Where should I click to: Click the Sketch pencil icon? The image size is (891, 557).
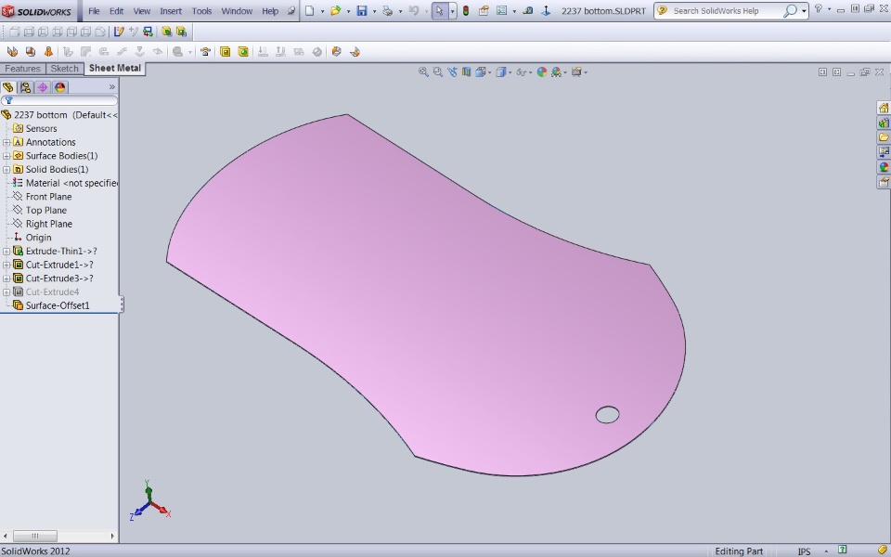(x=119, y=32)
